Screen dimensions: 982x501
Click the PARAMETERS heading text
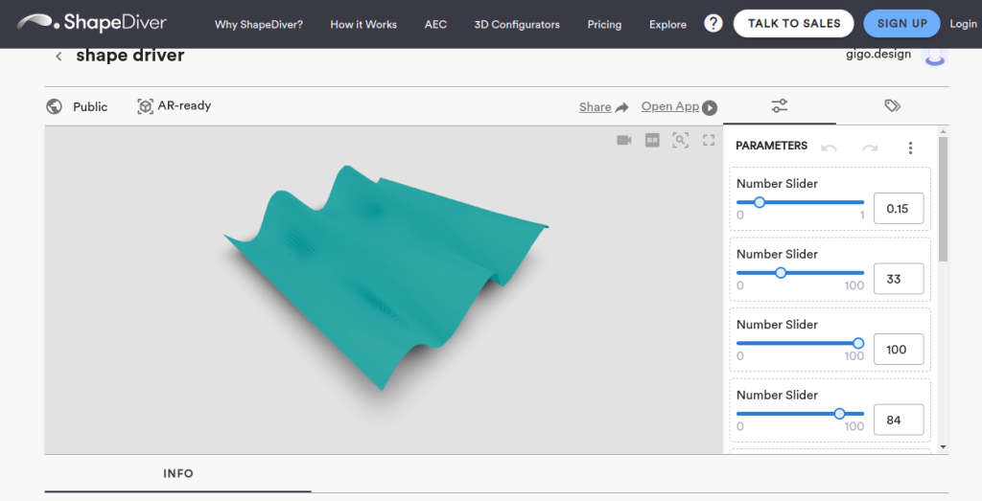pyautogui.click(x=772, y=146)
